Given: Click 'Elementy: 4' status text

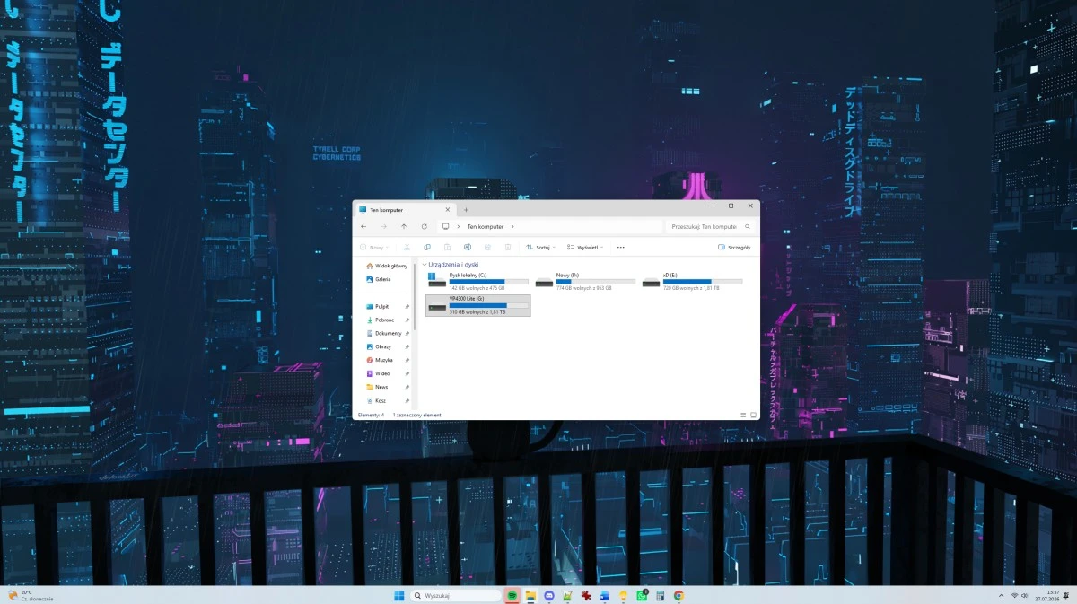Looking at the screenshot, I should point(371,416).
